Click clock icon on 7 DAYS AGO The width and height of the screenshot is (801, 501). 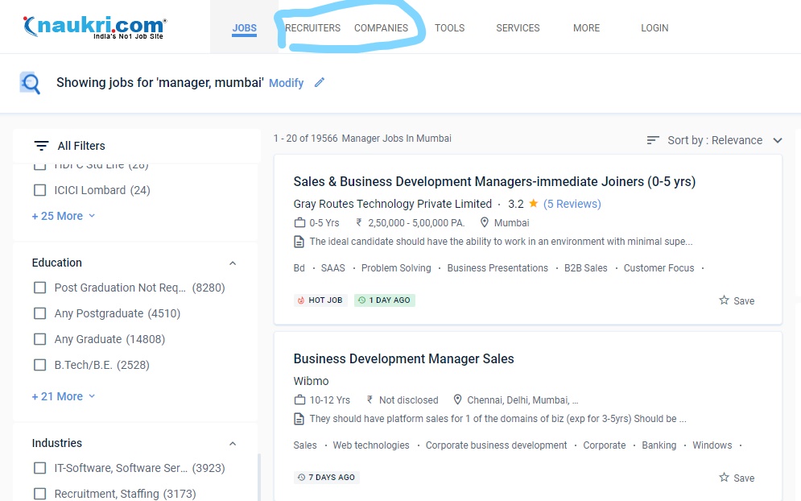point(301,478)
